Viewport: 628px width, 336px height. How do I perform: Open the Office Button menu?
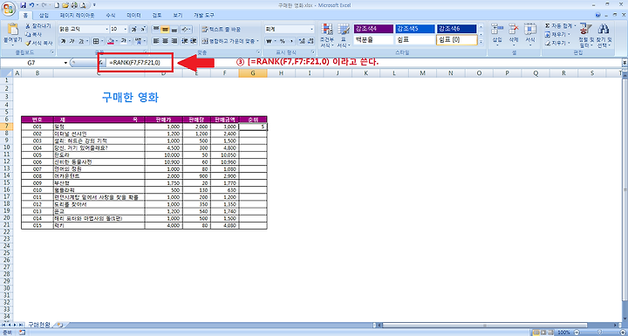(x=9, y=8)
